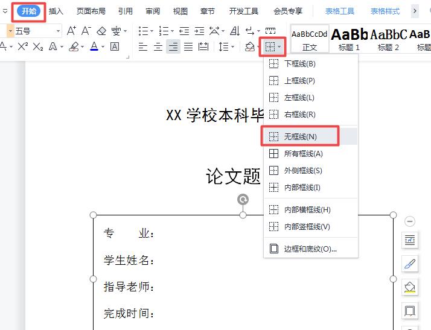Toggle the character border button
The width and height of the screenshot is (431, 330).
(115, 46)
